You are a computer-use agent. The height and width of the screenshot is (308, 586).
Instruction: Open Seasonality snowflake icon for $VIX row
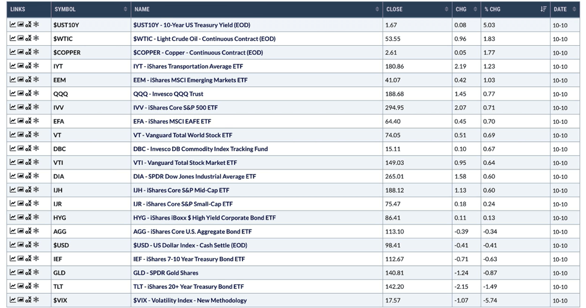(x=36, y=300)
